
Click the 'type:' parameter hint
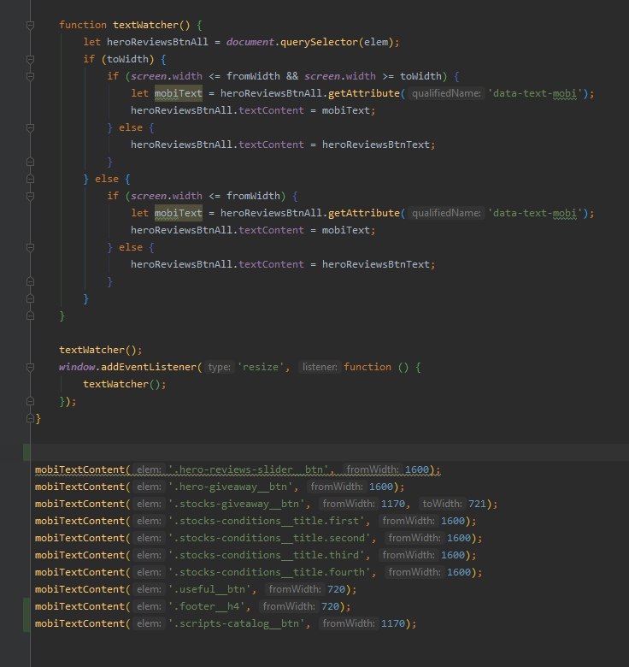(219, 367)
